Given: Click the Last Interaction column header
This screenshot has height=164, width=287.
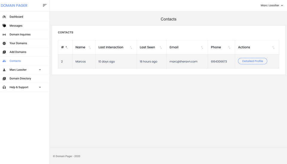Looking at the screenshot, I should coord(116,47).
